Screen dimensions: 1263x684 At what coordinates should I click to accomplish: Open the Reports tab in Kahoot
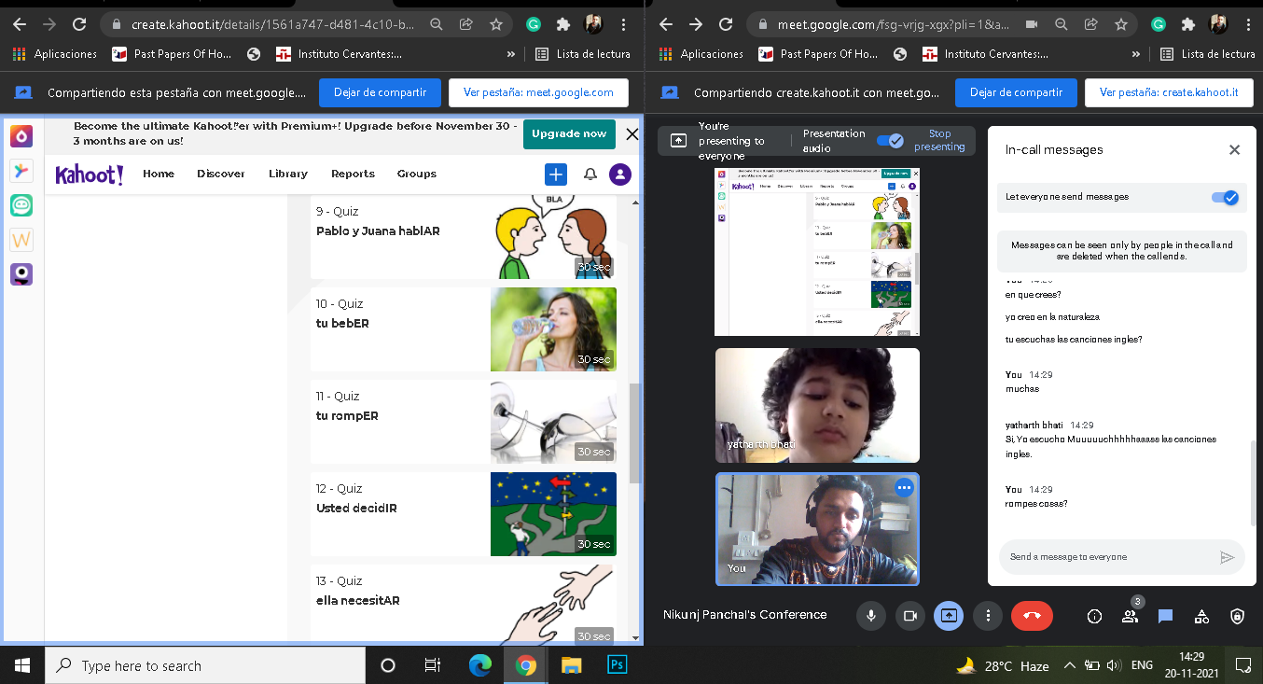click(353, 174)
